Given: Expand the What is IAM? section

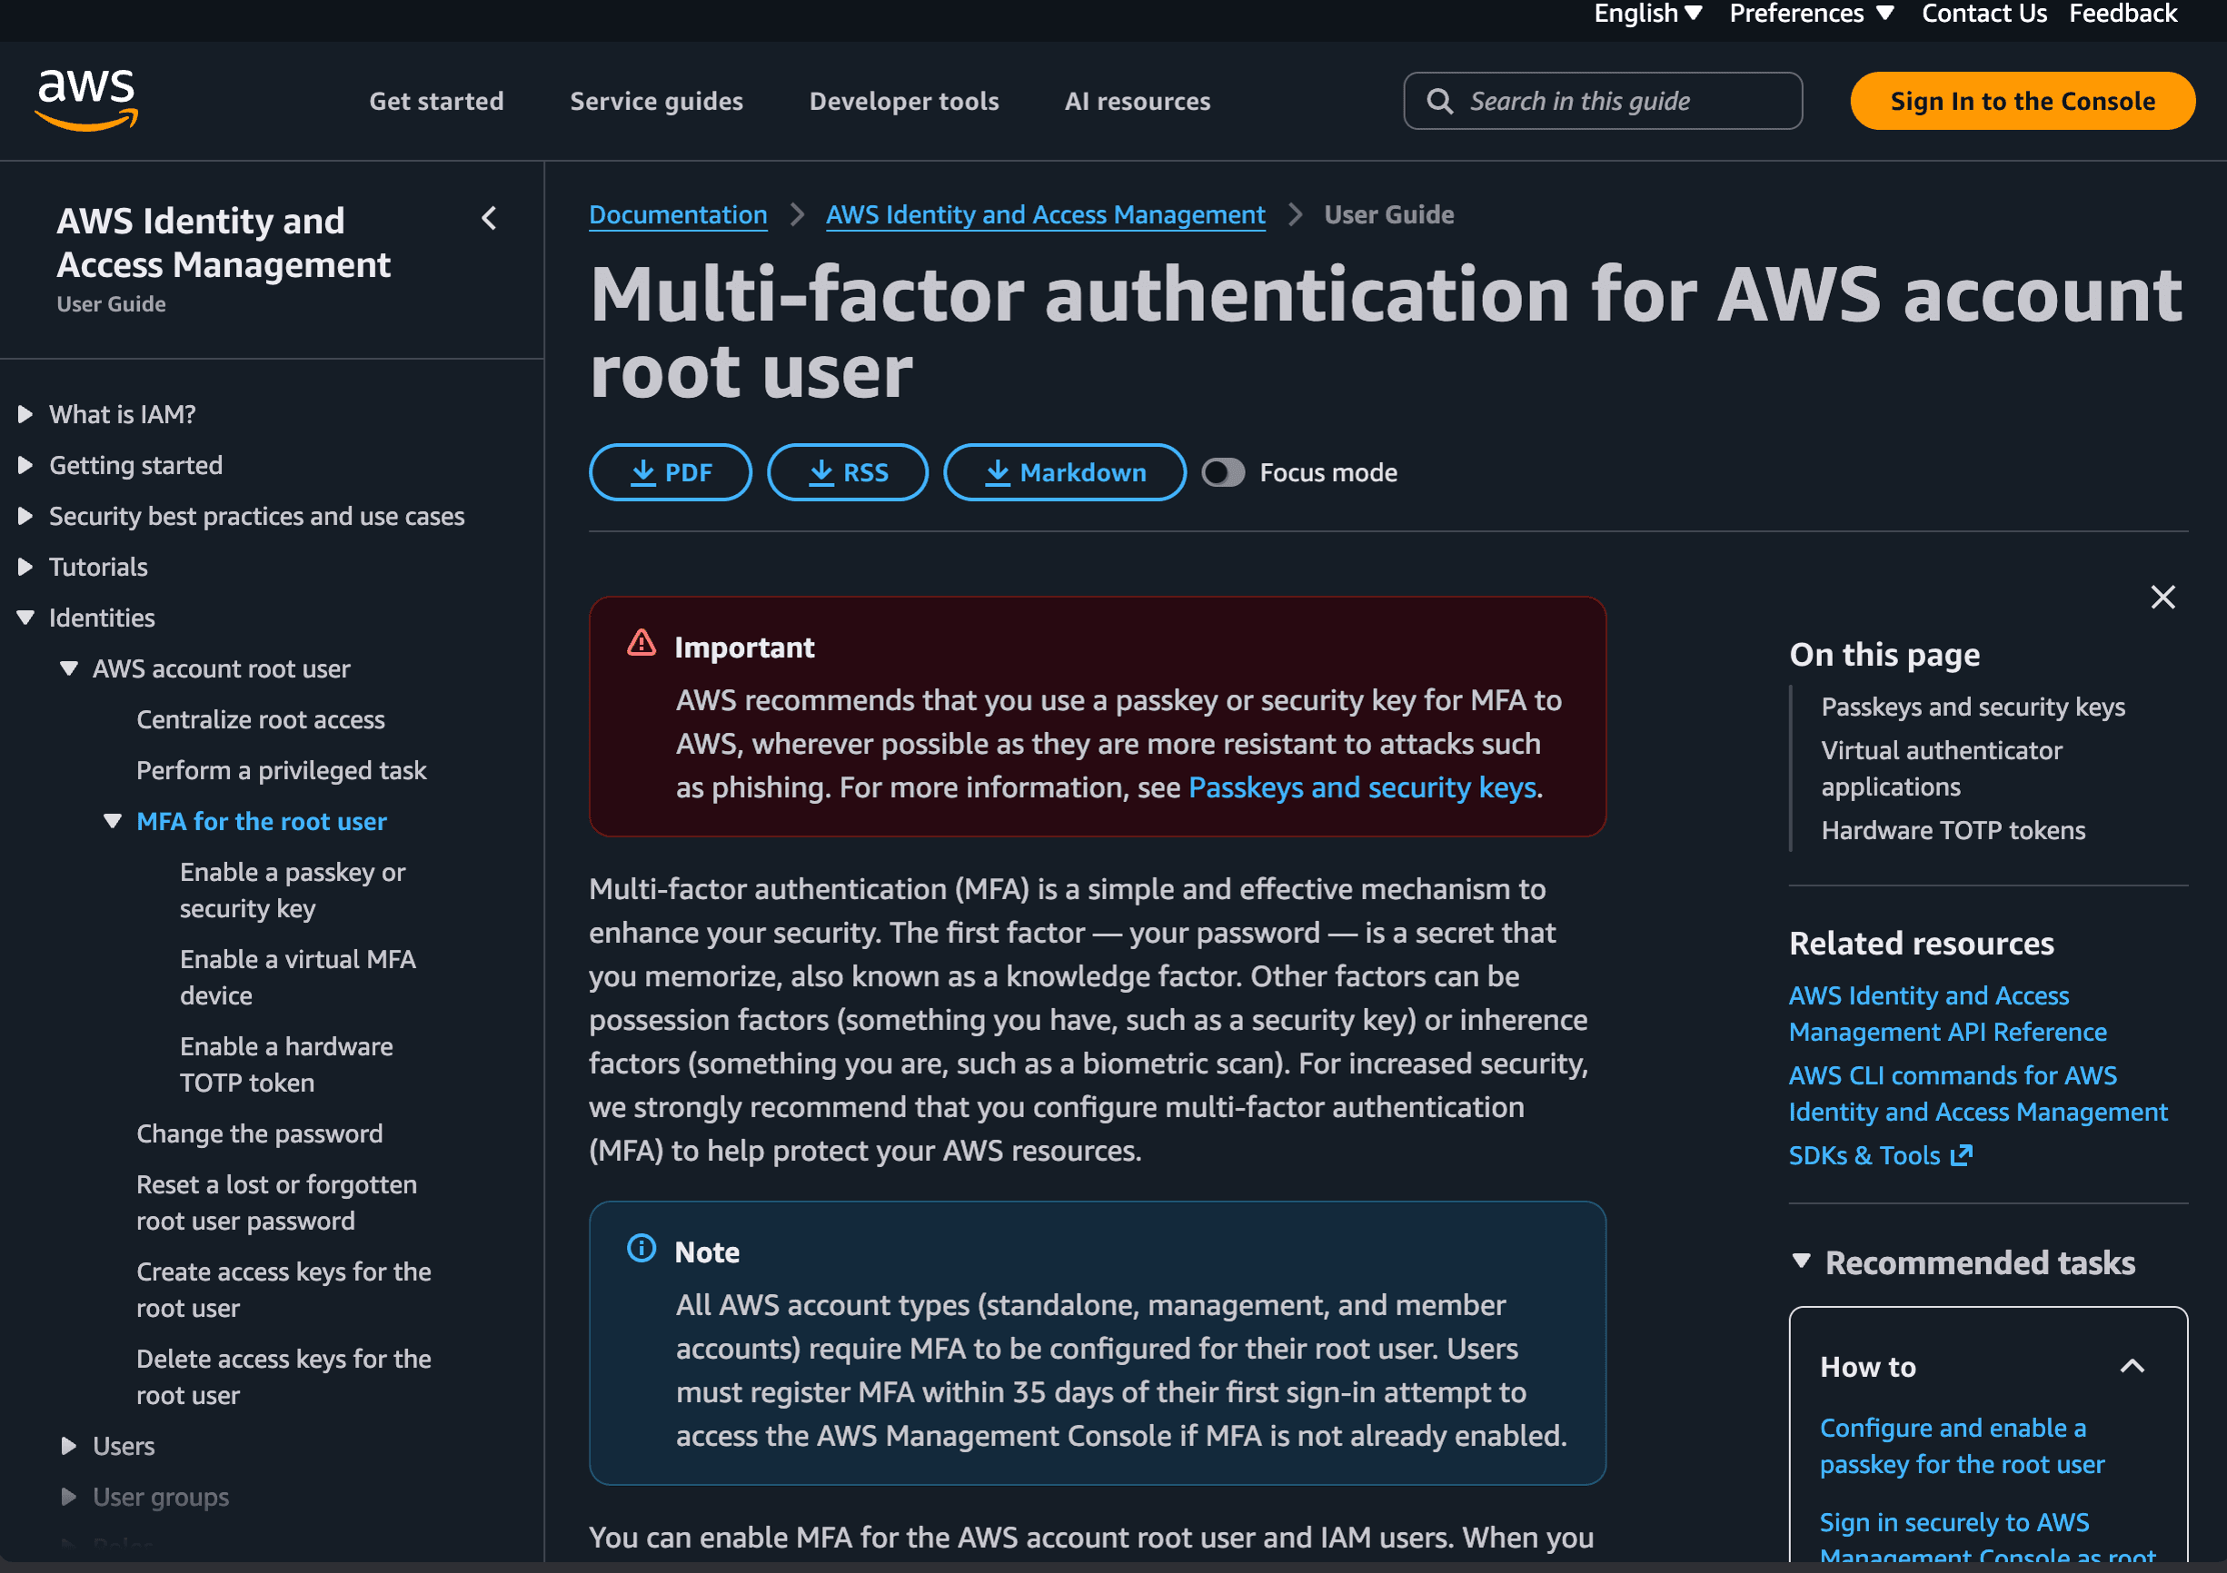Looking at the screenshot, I should 26,415.
